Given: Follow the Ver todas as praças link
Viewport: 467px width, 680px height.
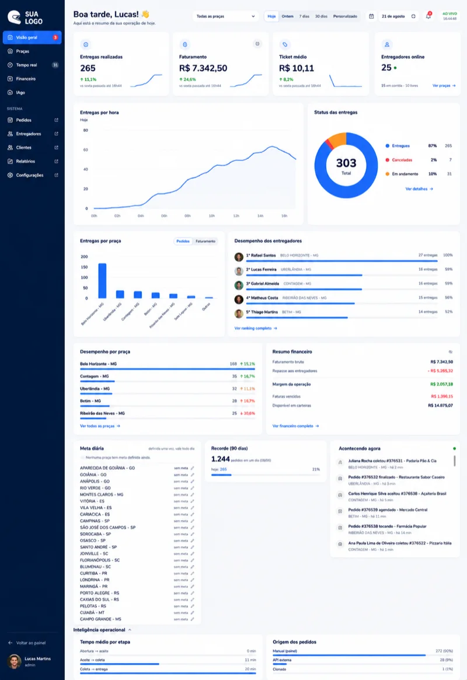Looking at the screenshot, I should 100,426.
